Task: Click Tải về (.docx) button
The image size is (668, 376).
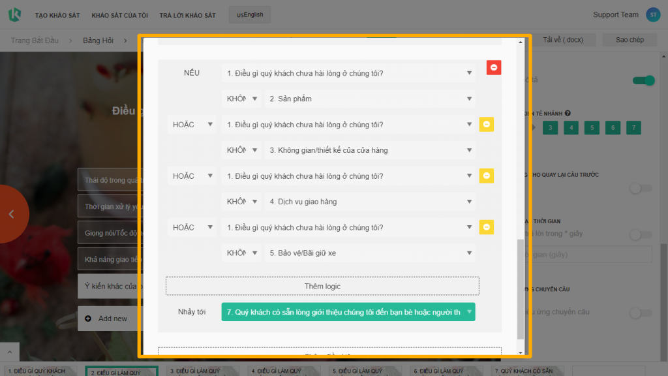Action: point(563,40)
